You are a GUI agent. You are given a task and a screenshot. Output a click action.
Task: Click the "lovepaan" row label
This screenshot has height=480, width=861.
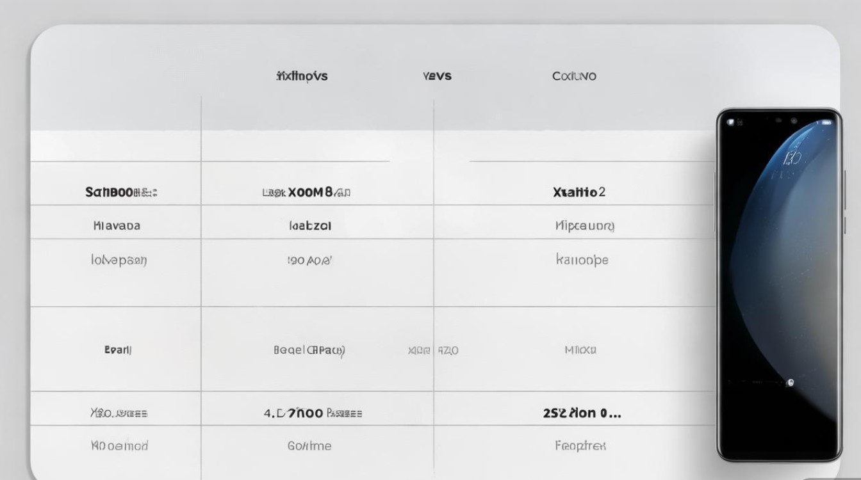[119, 260]
